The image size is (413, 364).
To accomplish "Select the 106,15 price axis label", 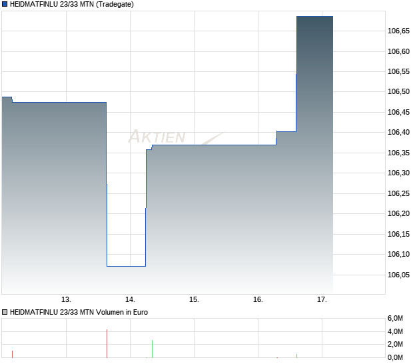I will tap(398, 234).
